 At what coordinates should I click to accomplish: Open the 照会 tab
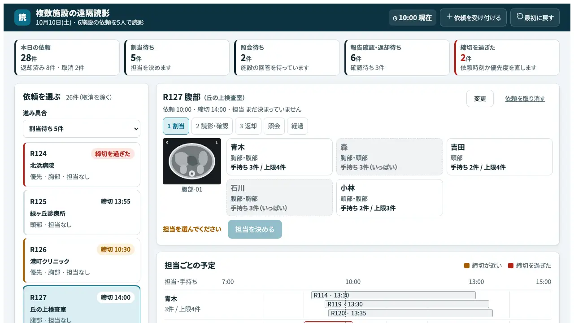click(274, 126)
